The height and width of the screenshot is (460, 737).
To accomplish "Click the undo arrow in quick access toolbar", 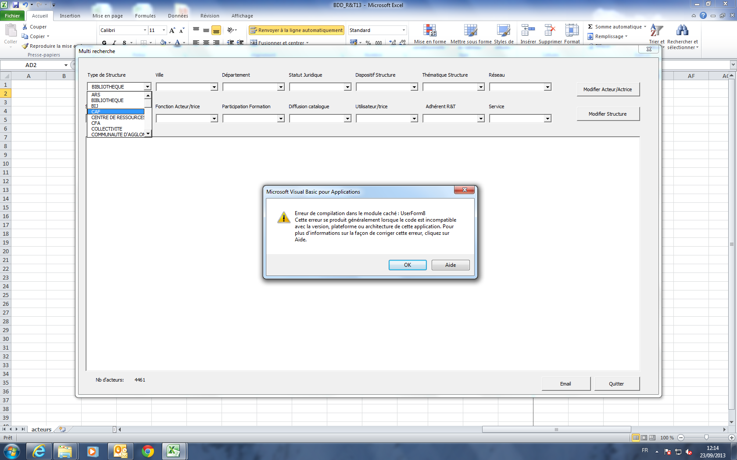I will (25, 5).
